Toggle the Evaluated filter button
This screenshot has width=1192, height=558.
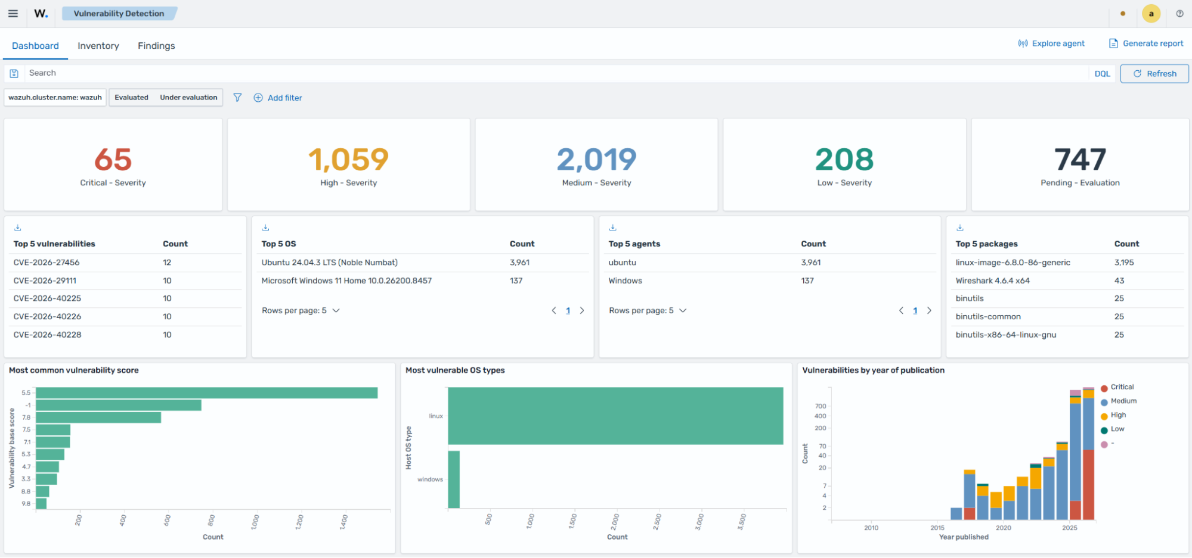coord(132,98)
